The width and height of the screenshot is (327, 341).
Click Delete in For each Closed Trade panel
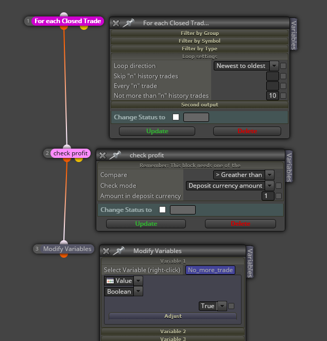point(247,131)
